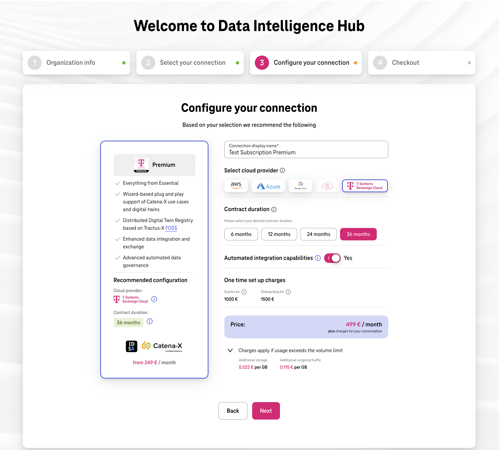Open info icon for Automated integration capabilities

[x=318, y=258]
